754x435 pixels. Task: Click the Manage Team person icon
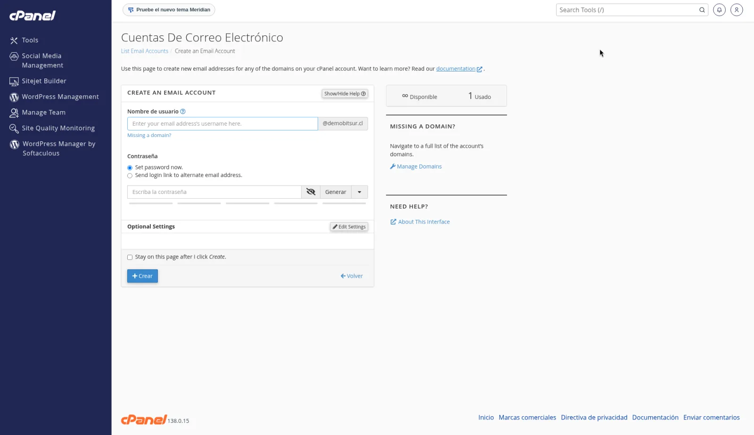click(14, 113)
